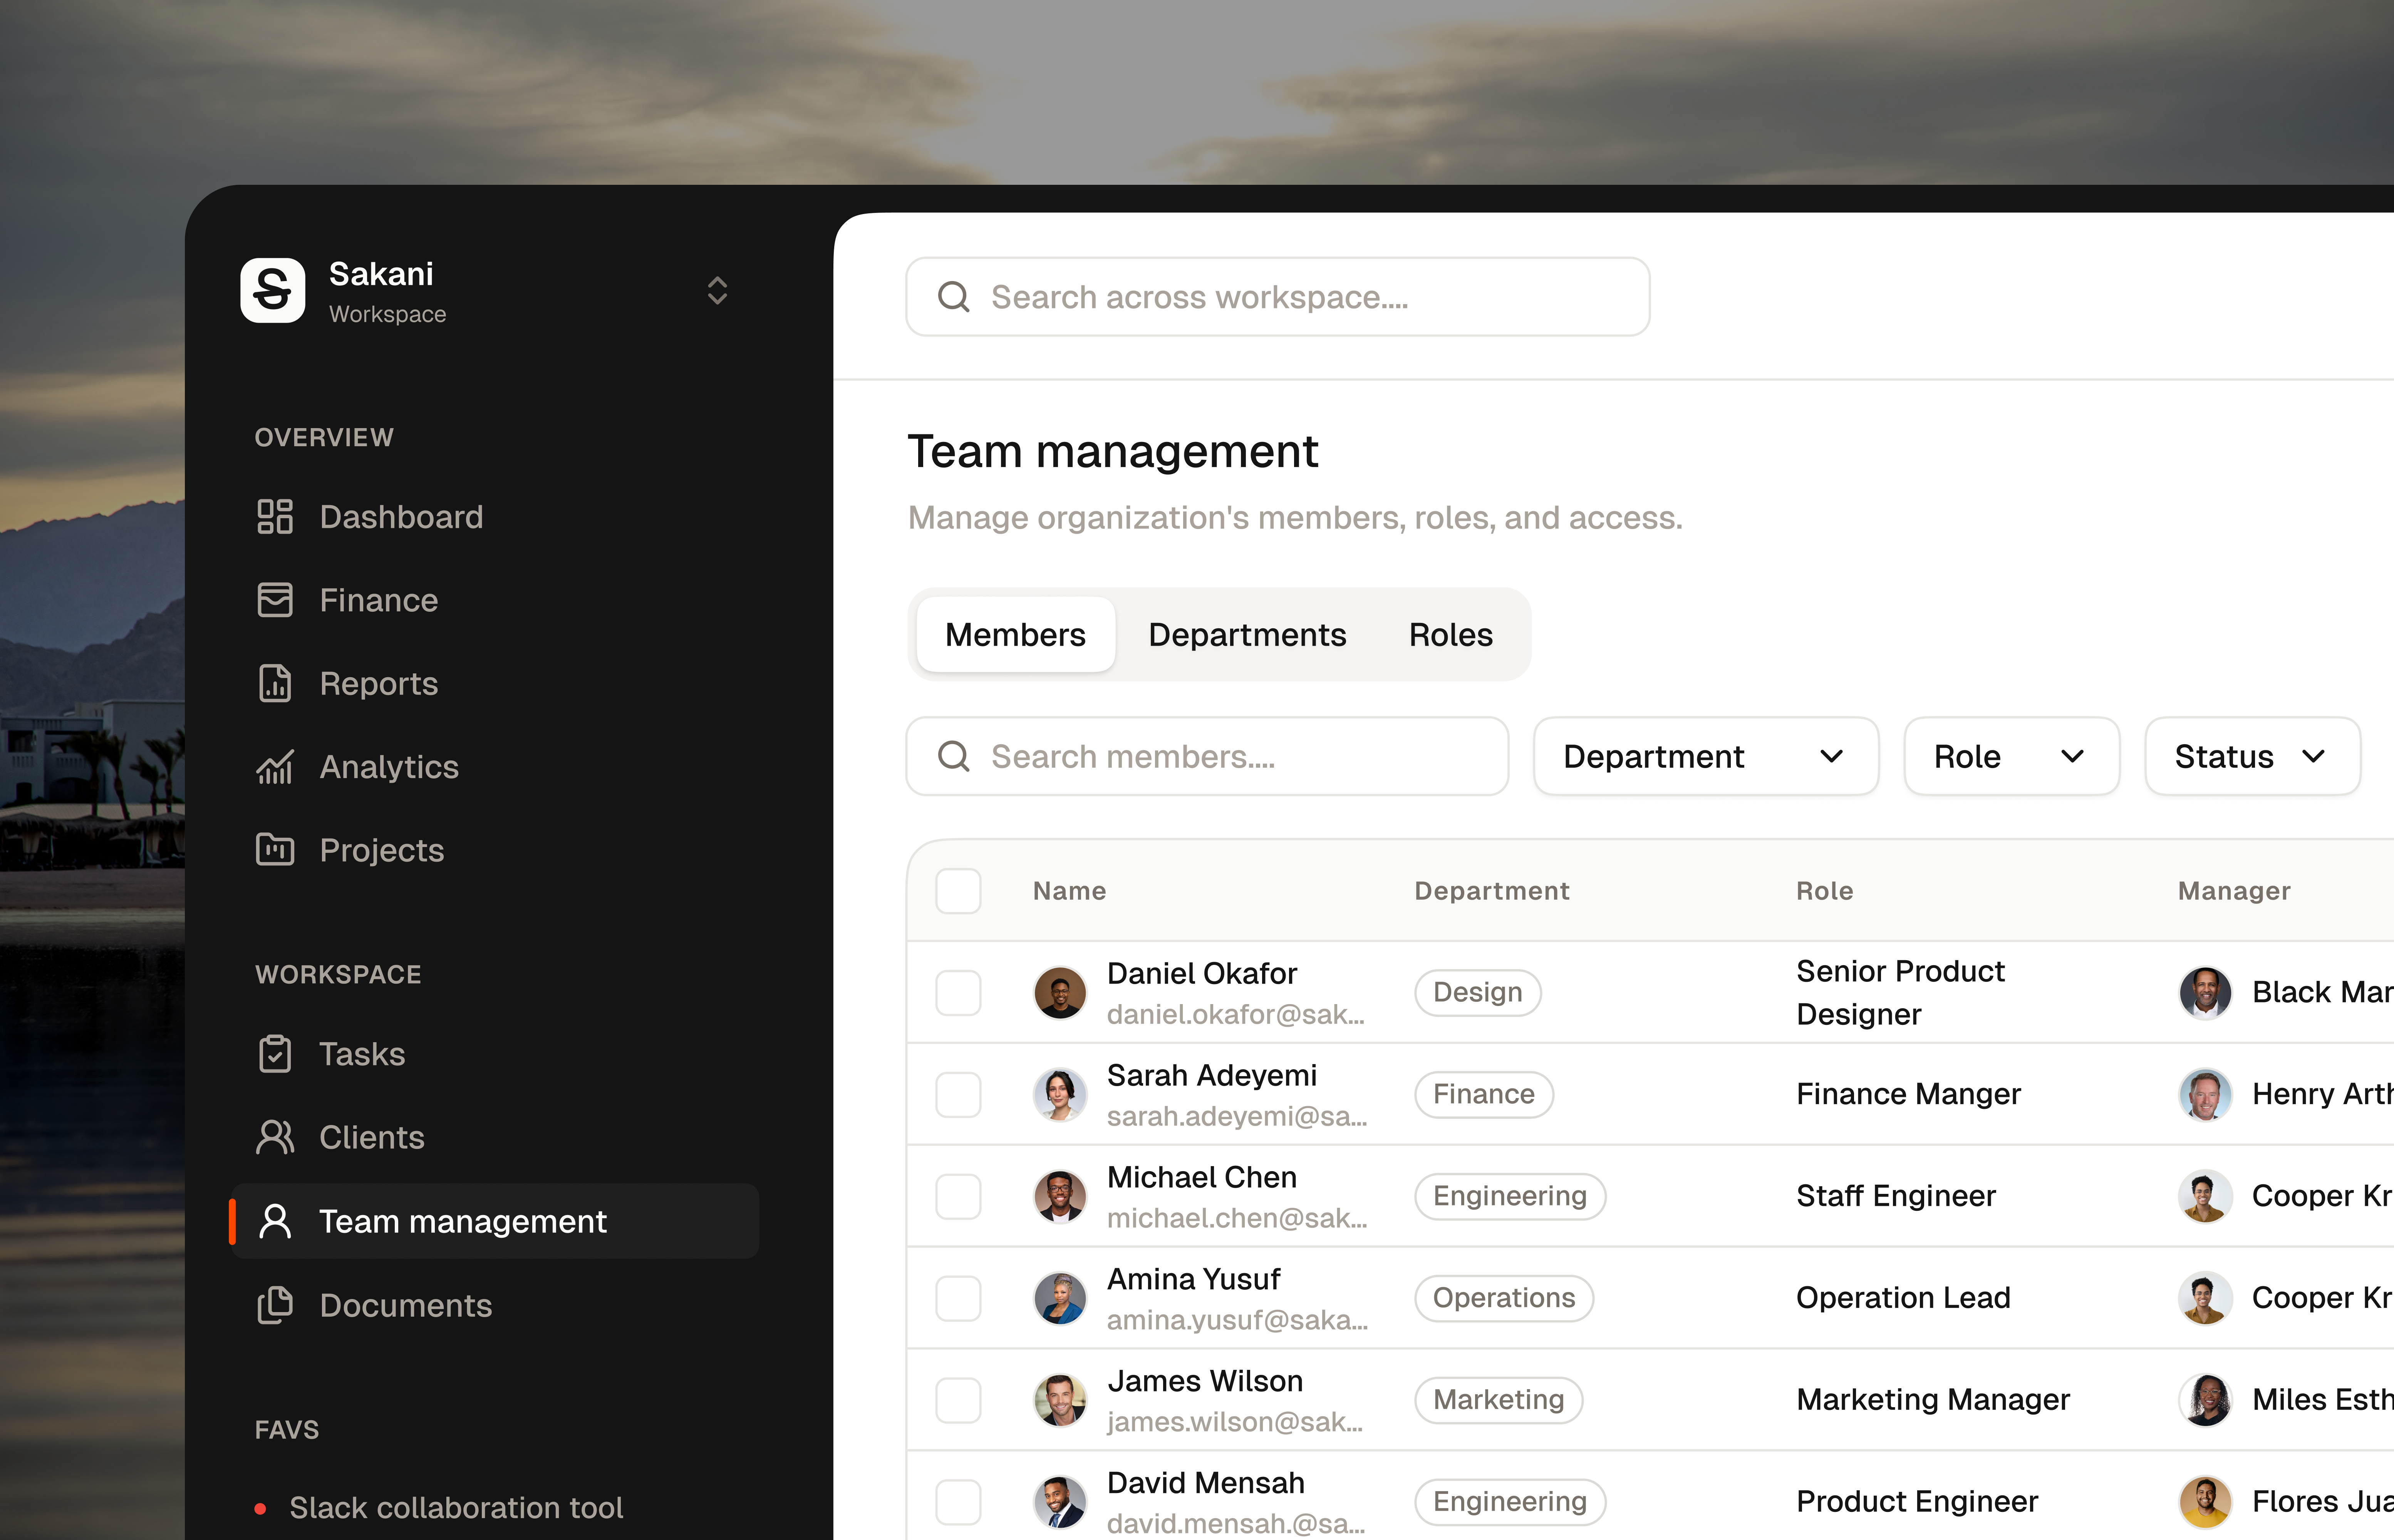Open the Dashboard grid icon
The width and height of the screenshot is (2394, 1540).
click(x=275, y=517)
